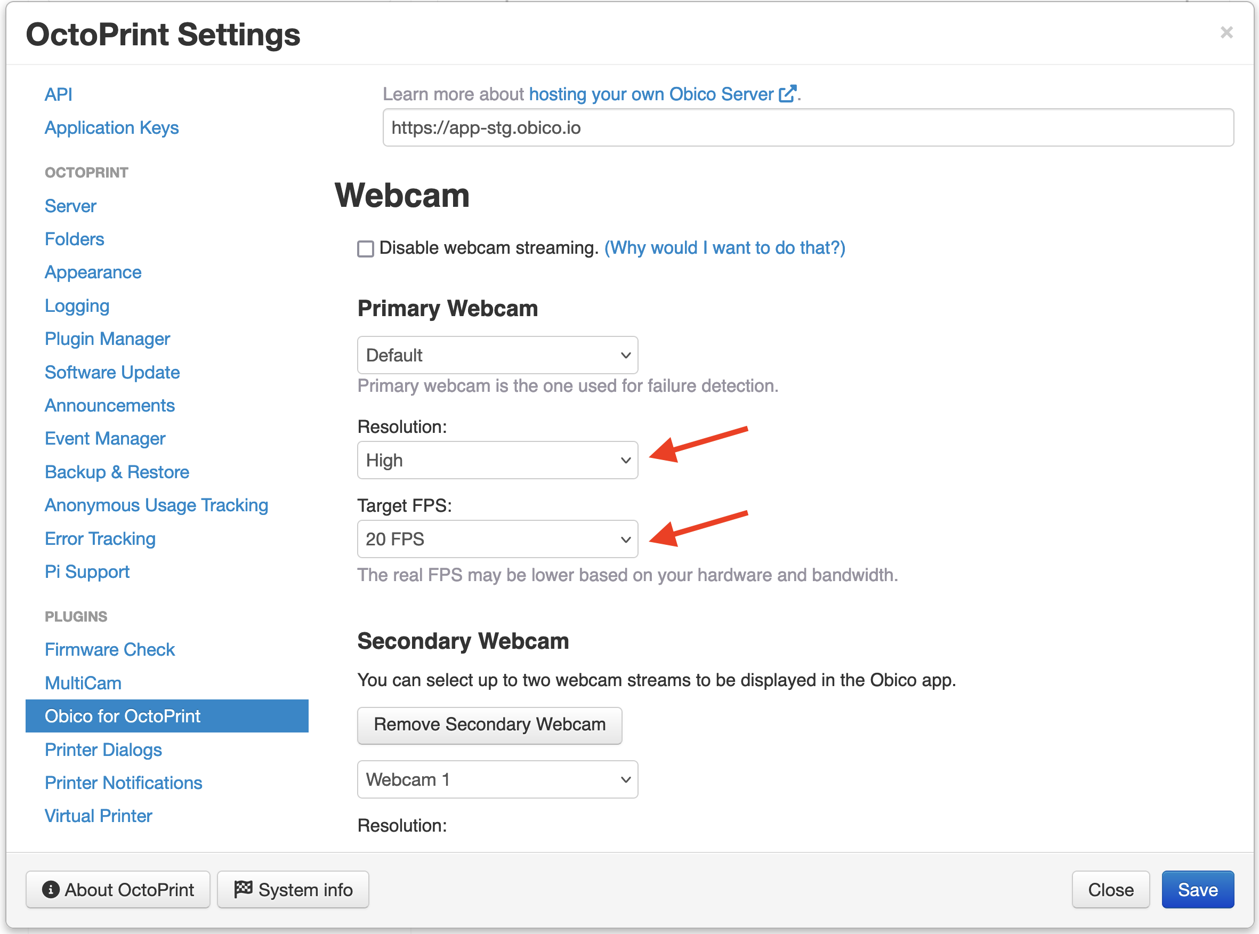Open Anonymous Usage Tracking settings
Viewport: 1259px width, 934px height.
point(156,505)
